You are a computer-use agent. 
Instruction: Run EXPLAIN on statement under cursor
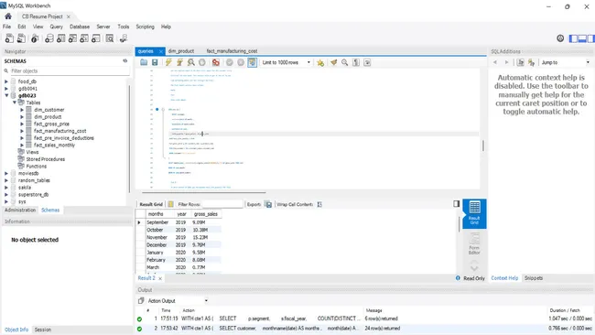191,62
